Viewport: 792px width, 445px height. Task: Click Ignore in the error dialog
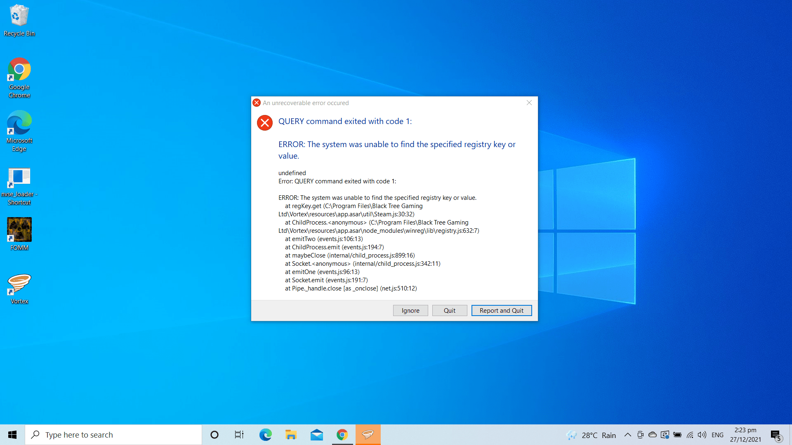coord(410,310)
